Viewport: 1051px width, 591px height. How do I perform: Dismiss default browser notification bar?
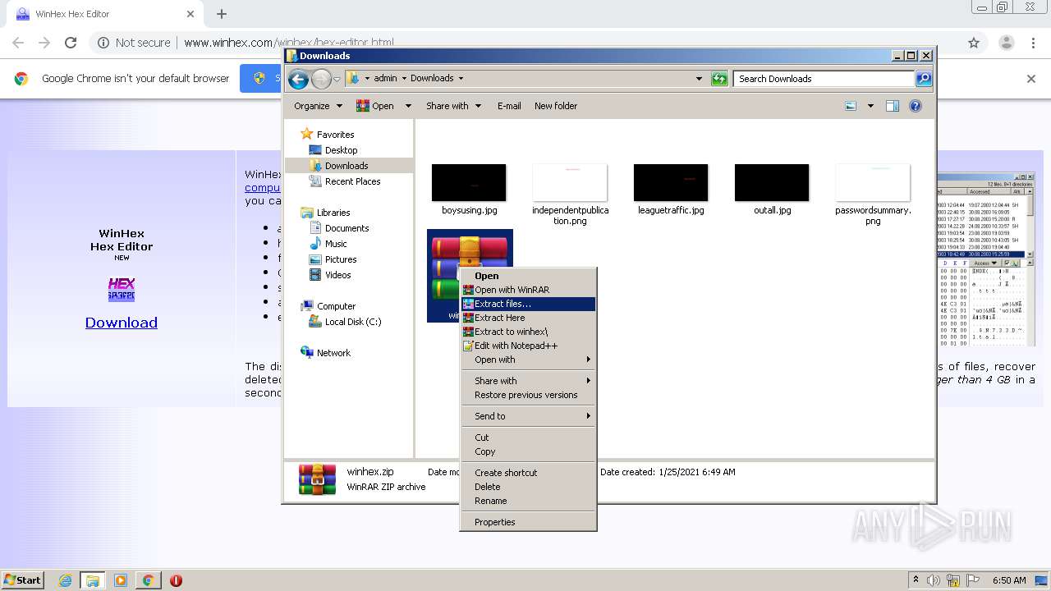(1031, 79)
